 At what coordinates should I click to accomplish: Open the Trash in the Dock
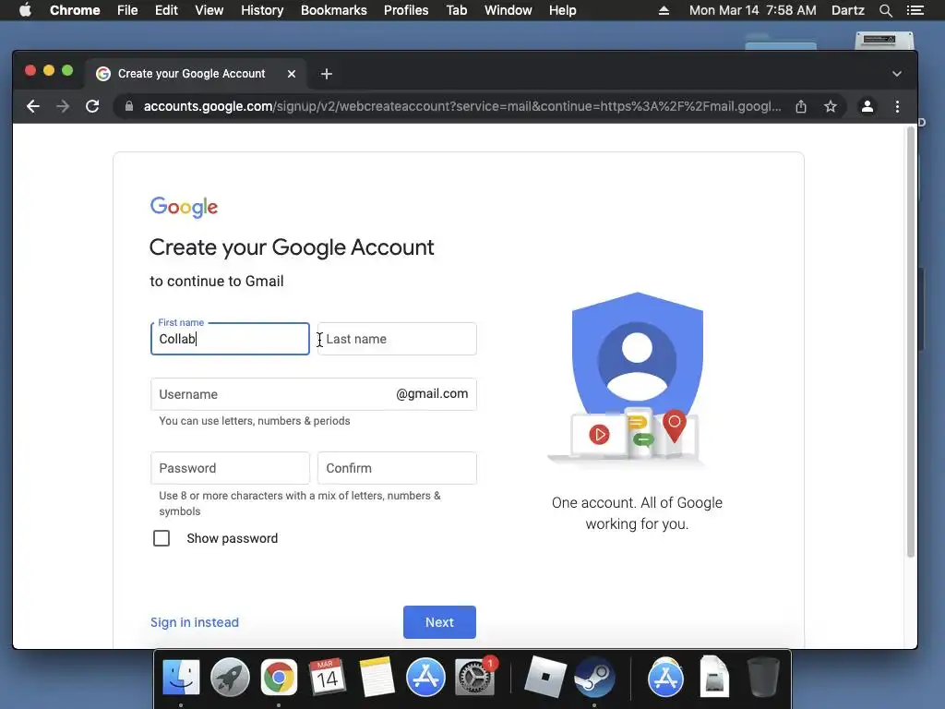click(763, 677)
